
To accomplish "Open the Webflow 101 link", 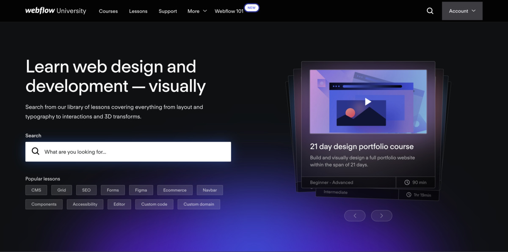I will pos(229,11).
